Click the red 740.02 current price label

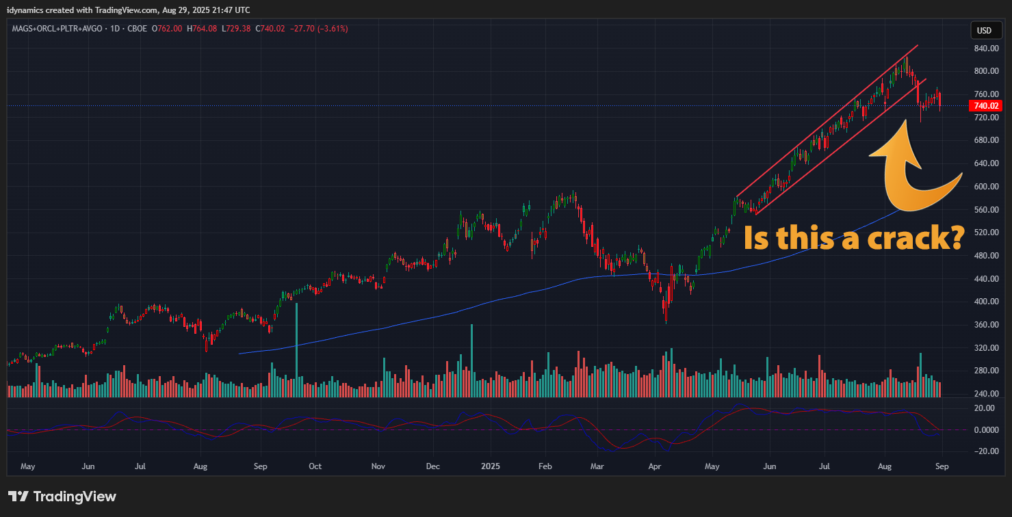985,105
